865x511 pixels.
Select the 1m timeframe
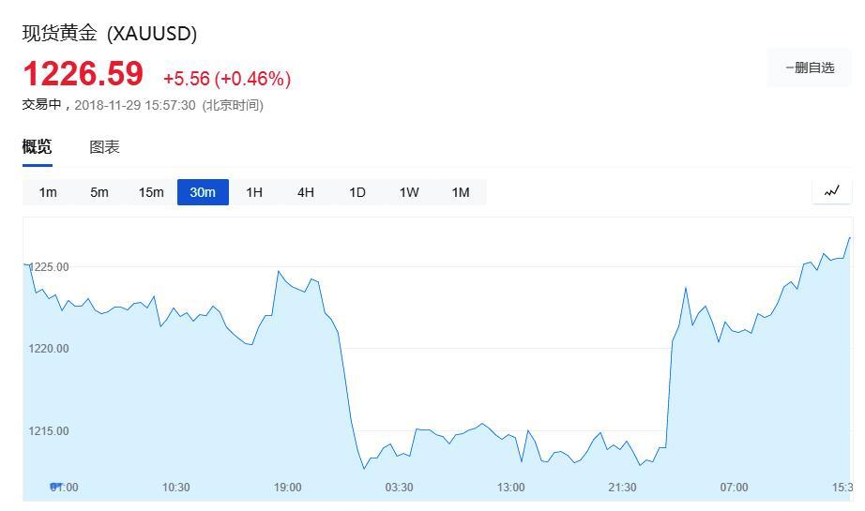(x=48, y=192)
